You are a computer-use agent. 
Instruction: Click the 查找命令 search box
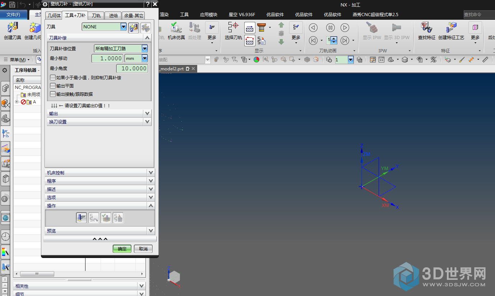[479, 14]
